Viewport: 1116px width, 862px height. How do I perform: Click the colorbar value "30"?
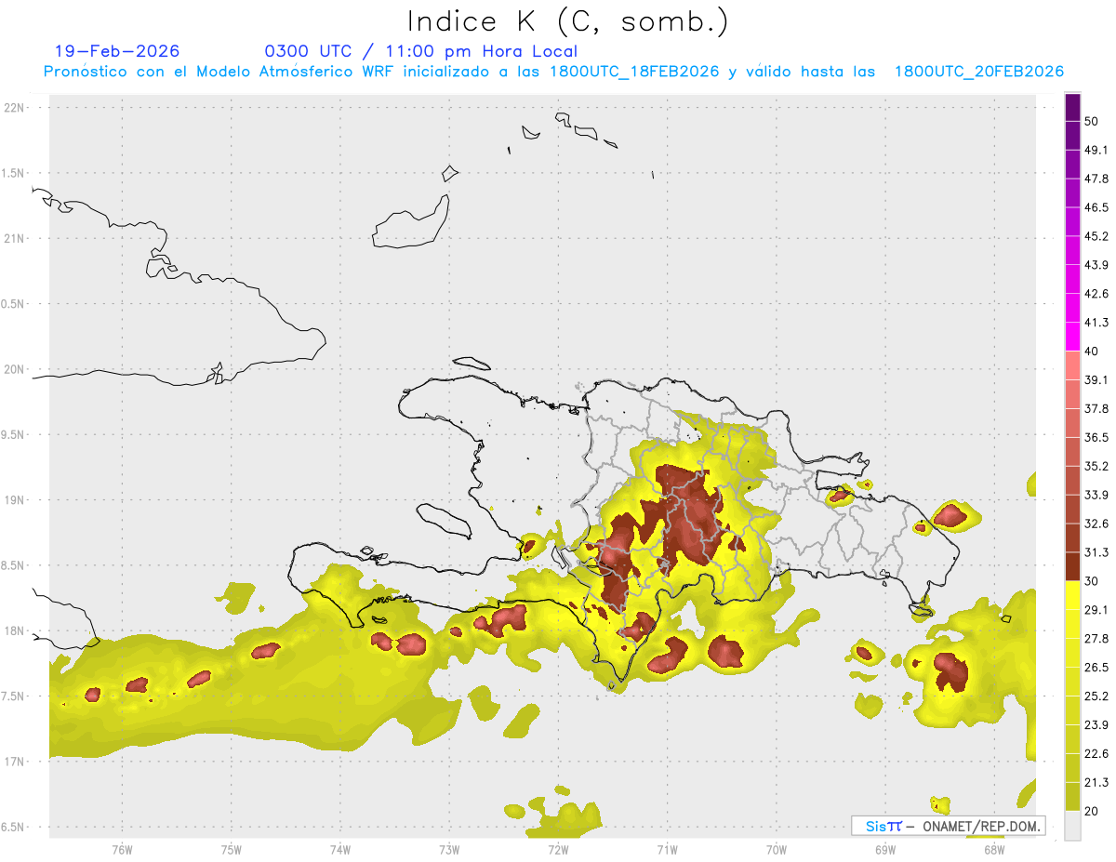(1092, 581)
